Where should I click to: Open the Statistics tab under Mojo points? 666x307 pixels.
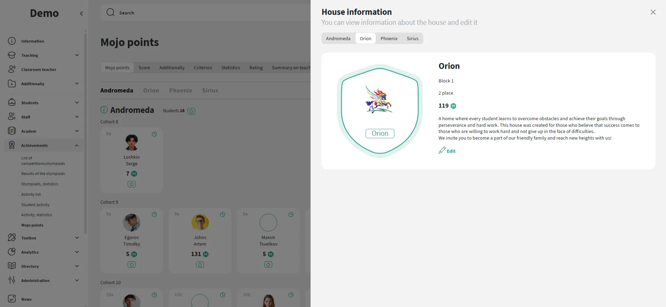coord(231,68)
